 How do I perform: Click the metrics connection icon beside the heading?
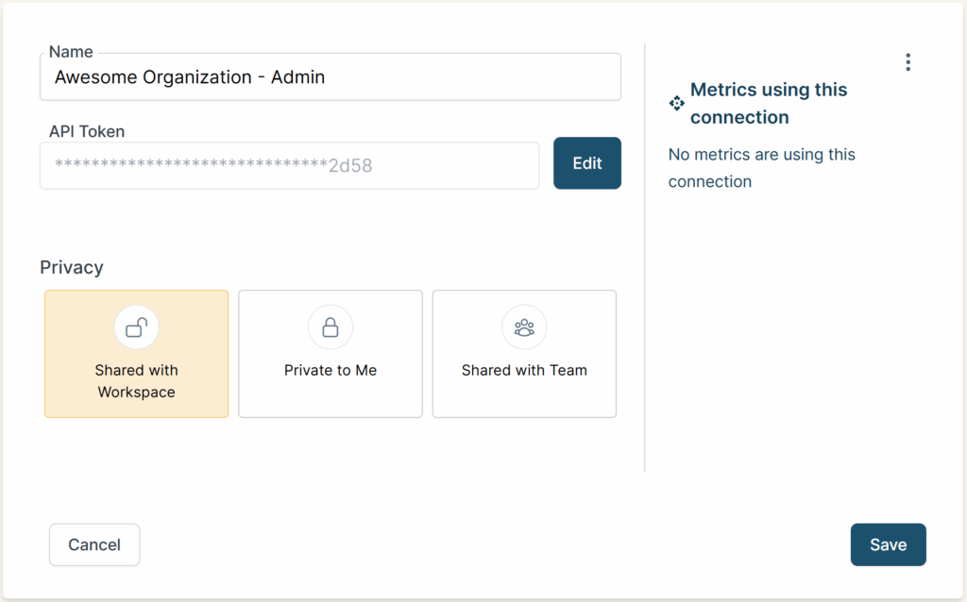coord(676,102)
